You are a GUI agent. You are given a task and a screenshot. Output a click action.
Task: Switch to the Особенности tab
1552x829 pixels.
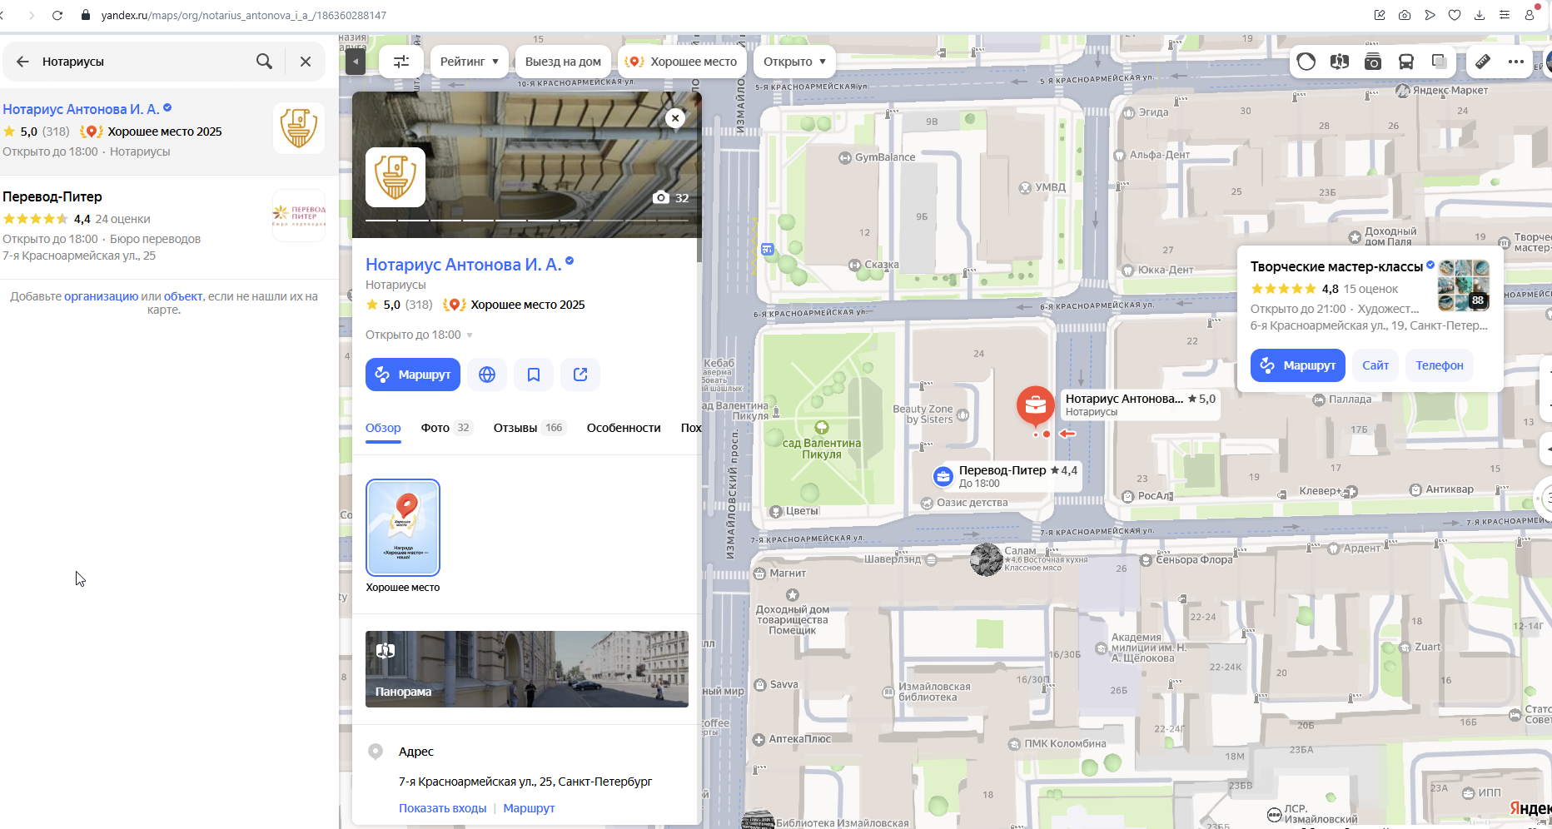pos(624,428)
